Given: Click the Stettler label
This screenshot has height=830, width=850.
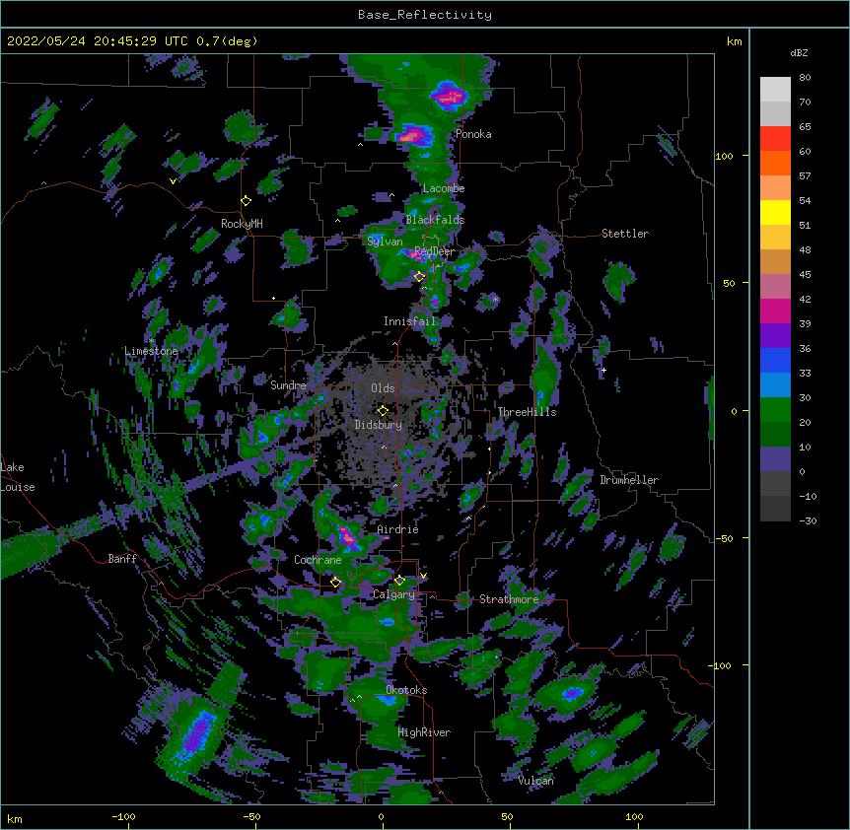Looking at the screenshot, I should pyautogui.click(x=625, y=234).
